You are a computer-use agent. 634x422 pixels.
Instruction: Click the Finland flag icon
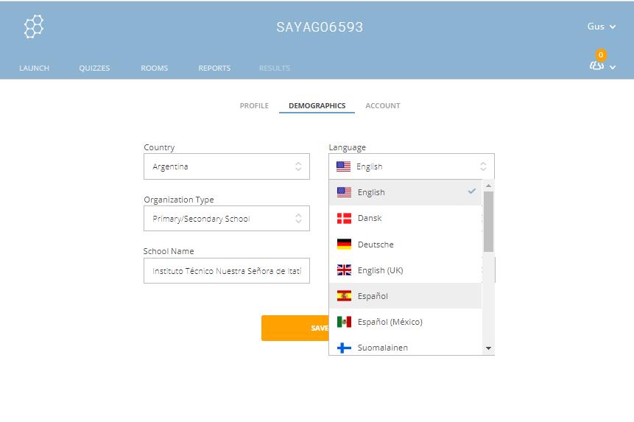(344, 348)
